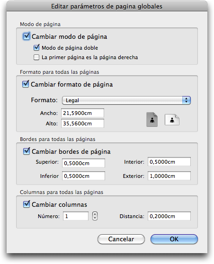Toggle Cambiar formato de página checkbox

click(x=26, y=84)
